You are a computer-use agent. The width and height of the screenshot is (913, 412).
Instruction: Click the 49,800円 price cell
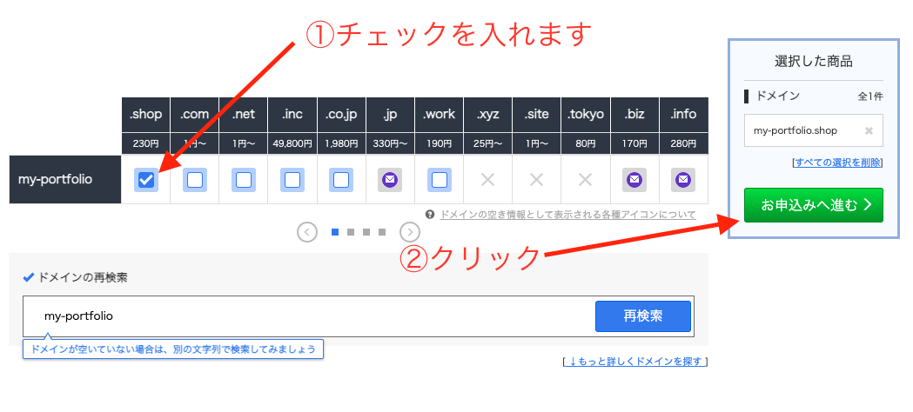[x=292, y=143]
